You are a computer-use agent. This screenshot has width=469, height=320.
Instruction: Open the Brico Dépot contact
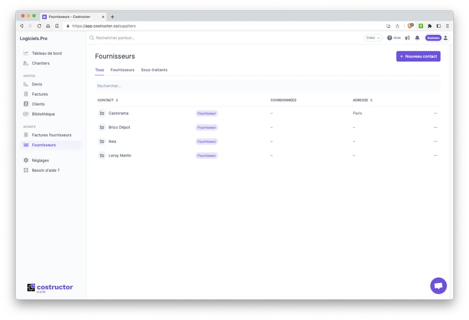point(119,127)
